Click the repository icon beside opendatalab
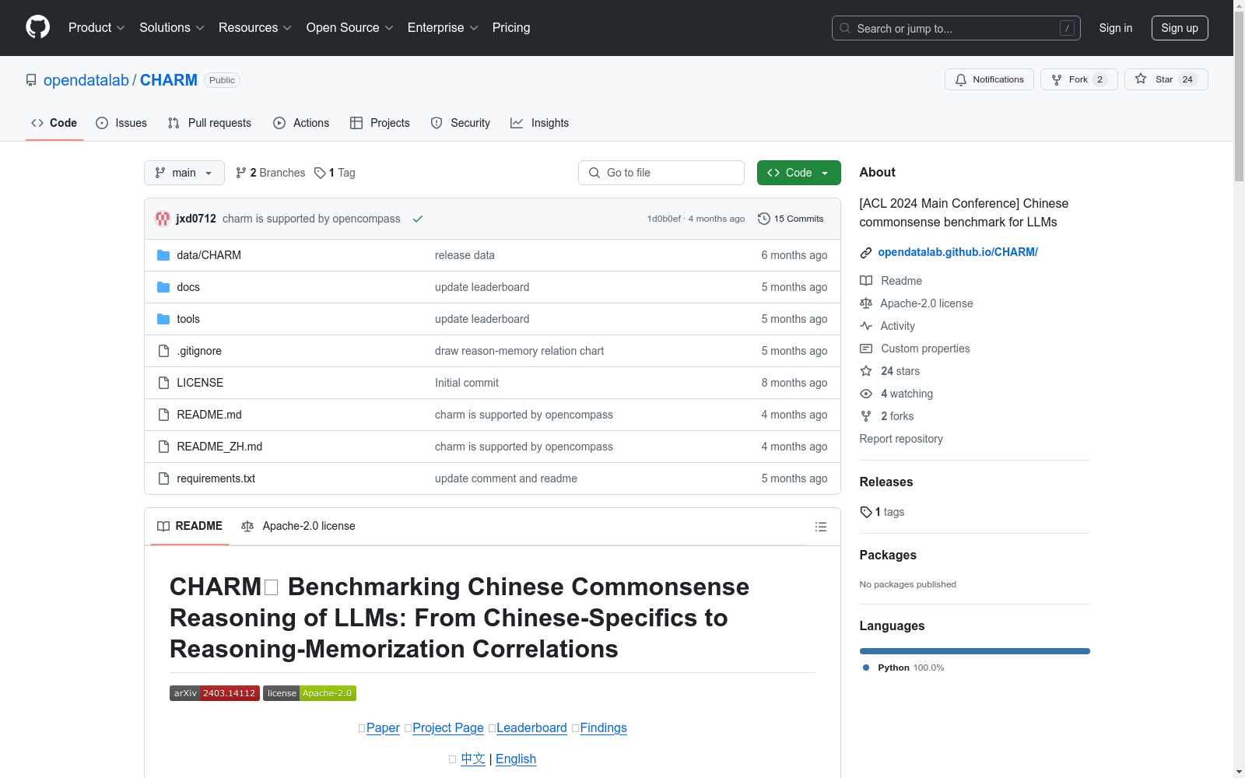 tap(31, 80)
